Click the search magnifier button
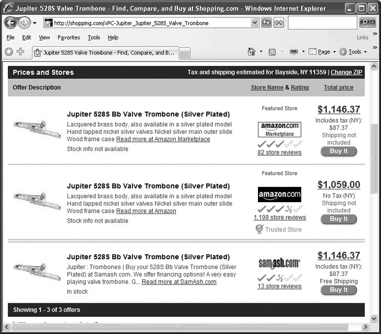The width and height of the screenshot is (381, 334). click(x=364, y=23)
